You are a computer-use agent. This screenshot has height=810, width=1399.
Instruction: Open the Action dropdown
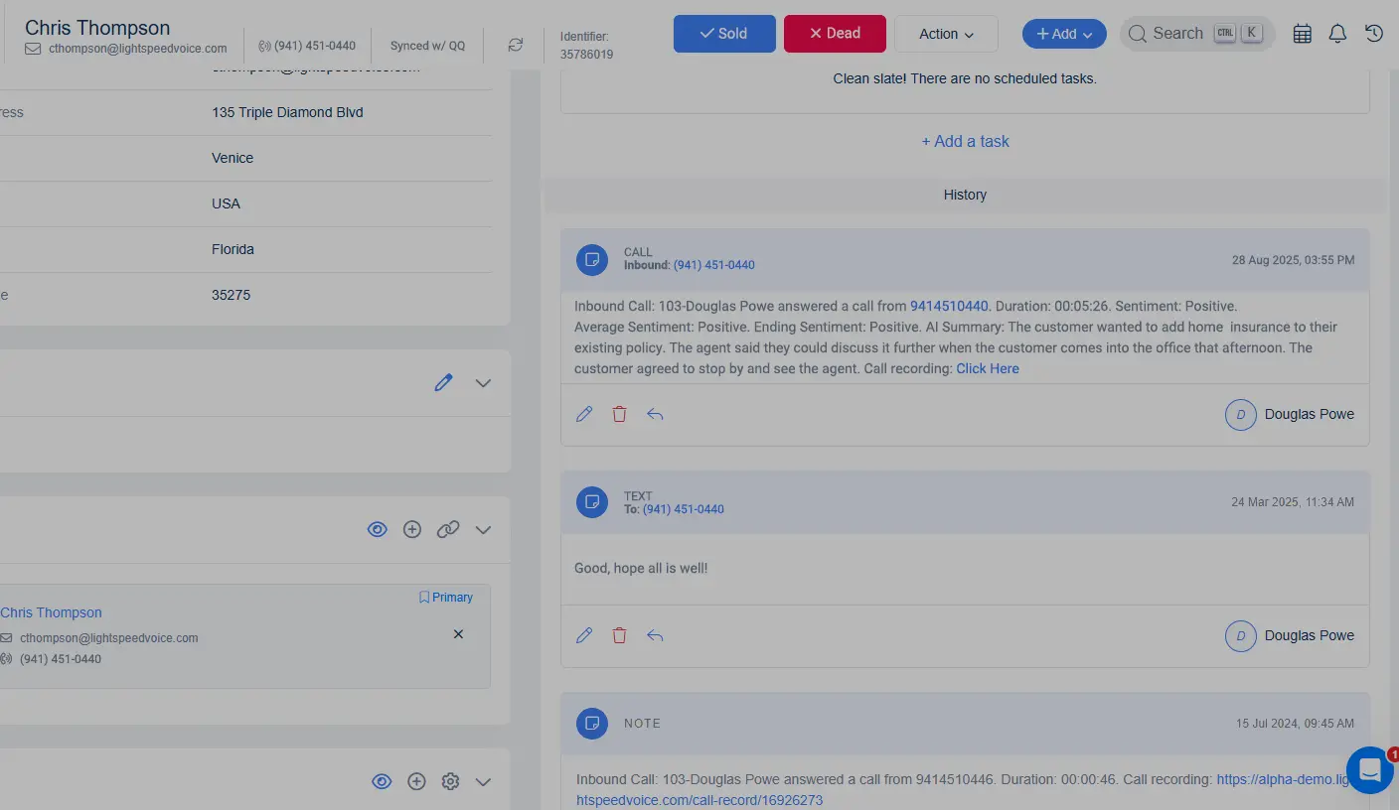coord(946,34)
